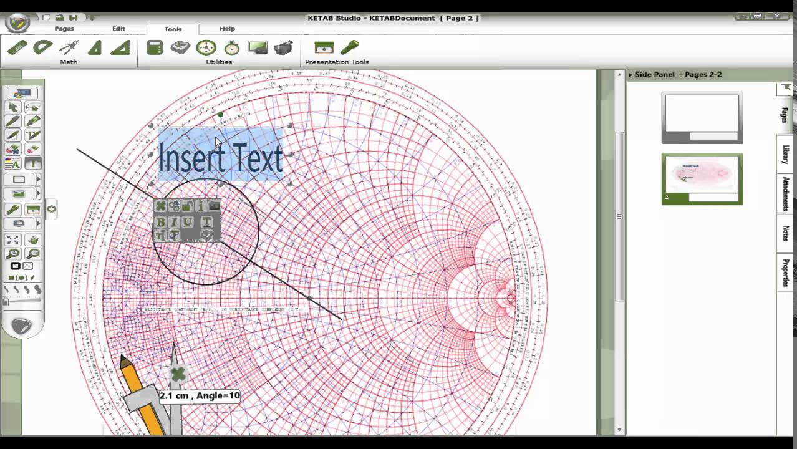Activate the spotlight flashlight presentation tool
The width and height of the screenshot is (797, 449).
tap(349, 47)
